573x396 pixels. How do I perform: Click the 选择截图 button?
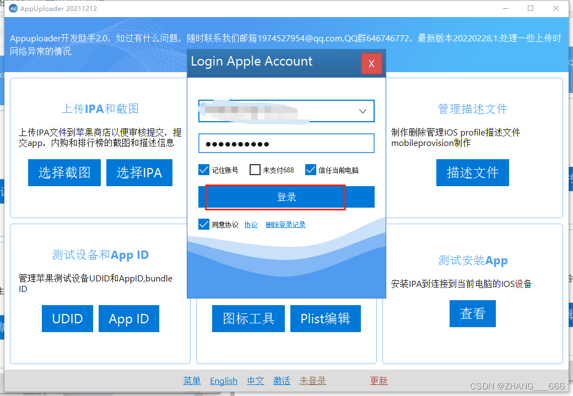click(x=64, y=172)
